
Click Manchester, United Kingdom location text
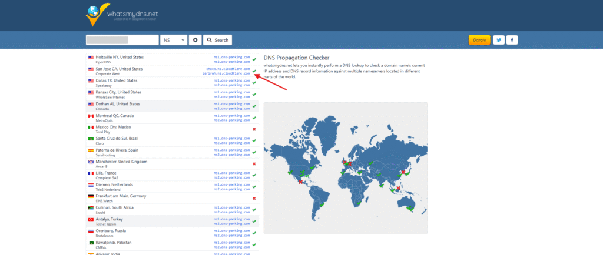[121, 162]
